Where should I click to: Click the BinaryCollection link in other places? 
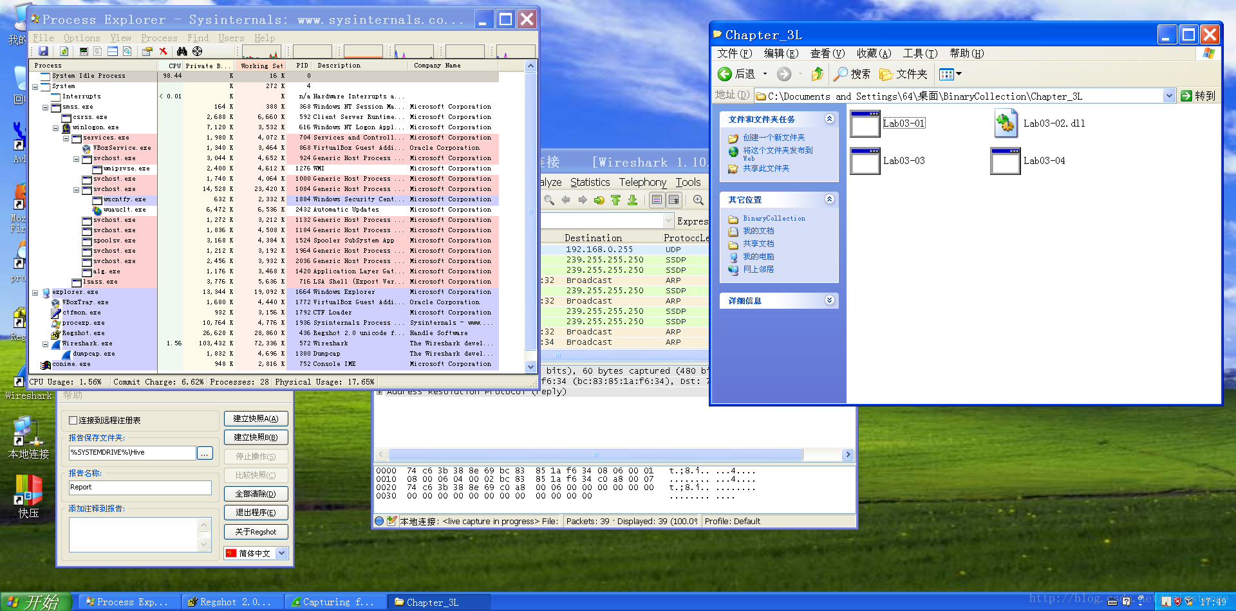[x=774, y=219]
